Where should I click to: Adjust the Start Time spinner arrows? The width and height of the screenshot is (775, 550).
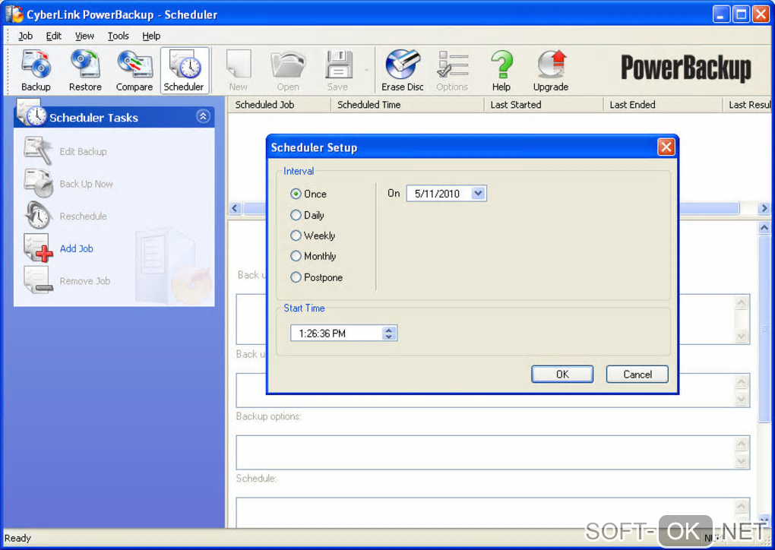coord(389,333)
